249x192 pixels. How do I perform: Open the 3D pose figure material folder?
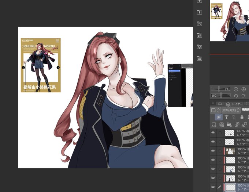coord(200,12)
